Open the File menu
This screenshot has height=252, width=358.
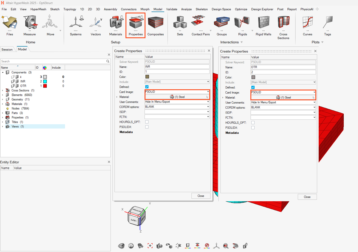coord(4,9)
